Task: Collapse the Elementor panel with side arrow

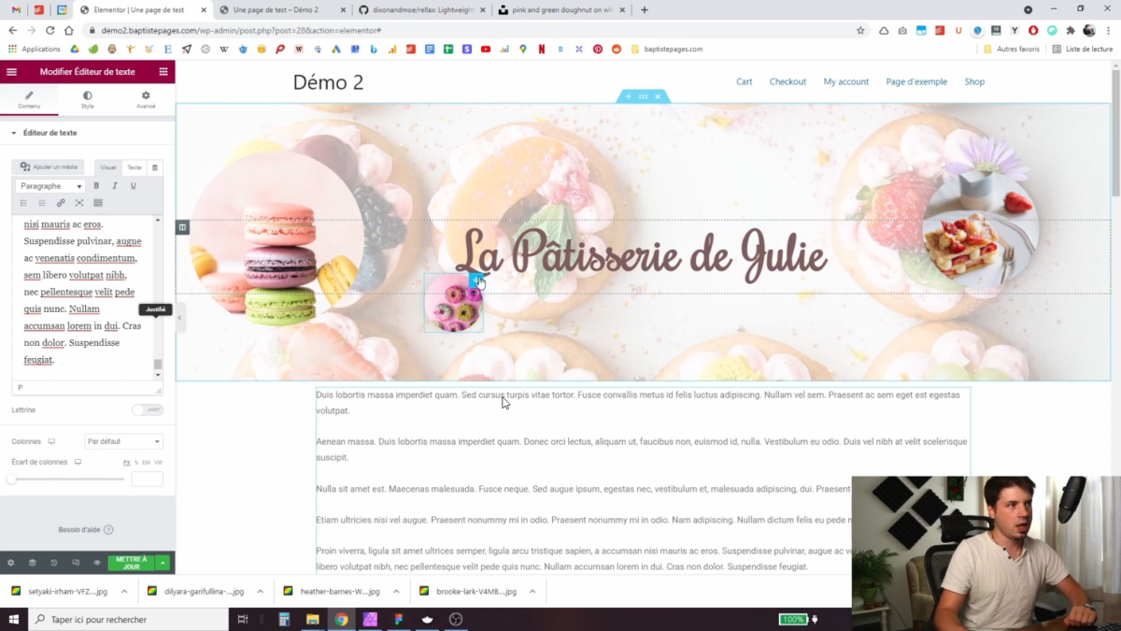Action: 179,318
